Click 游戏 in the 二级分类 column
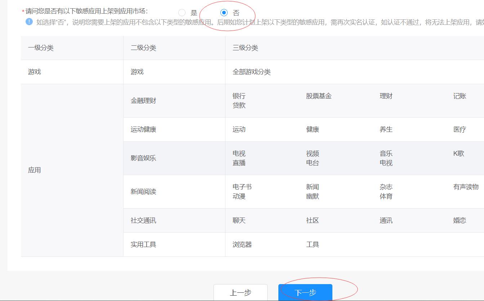 click(137, 72)
